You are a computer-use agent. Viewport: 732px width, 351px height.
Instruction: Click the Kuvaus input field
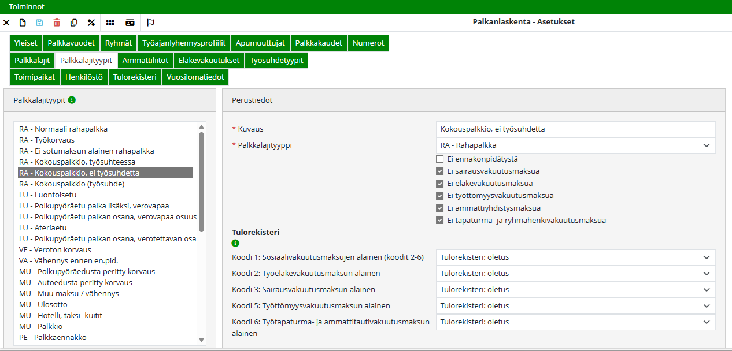[575, 129]
